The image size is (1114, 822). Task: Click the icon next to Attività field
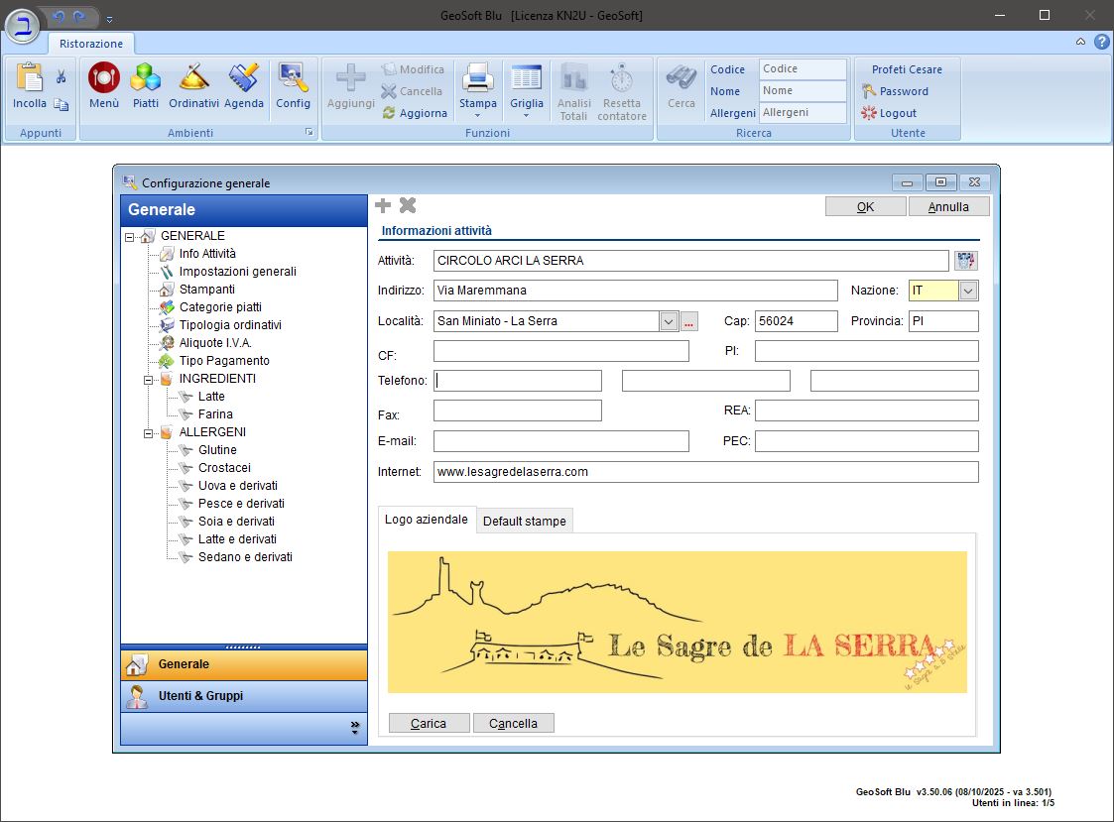click(965, 261)
